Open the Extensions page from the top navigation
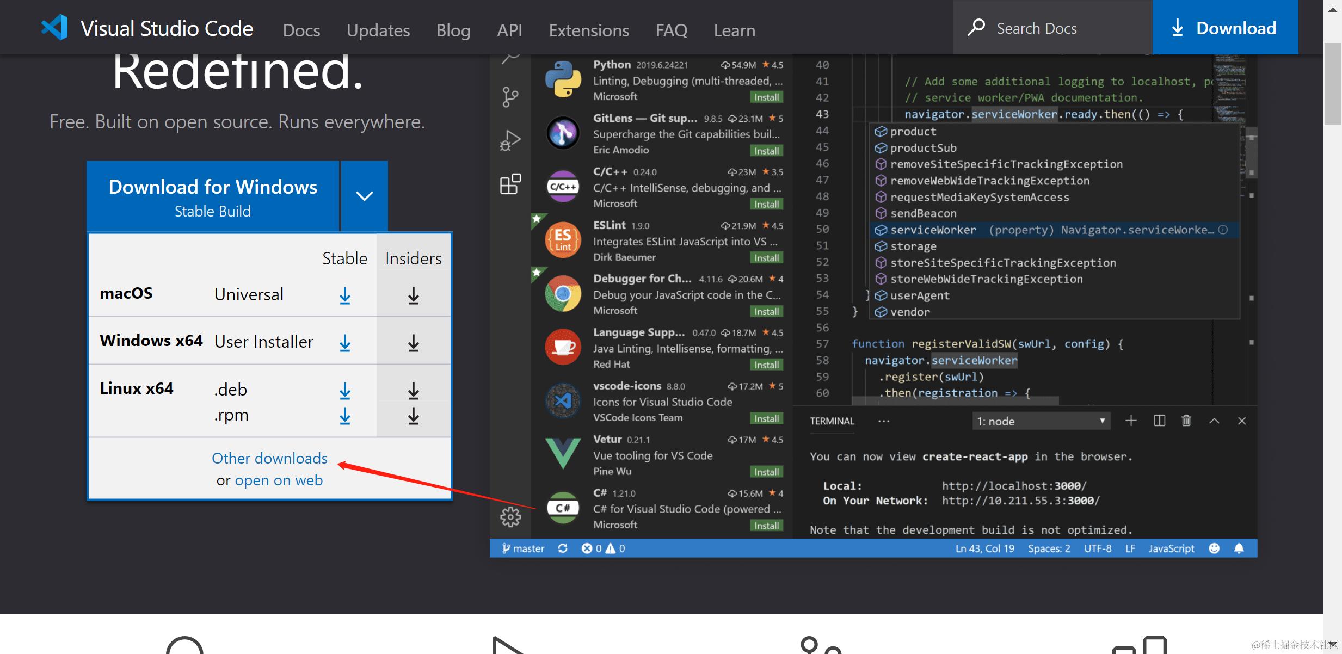The image size is (1342, 654). [589, 30]
